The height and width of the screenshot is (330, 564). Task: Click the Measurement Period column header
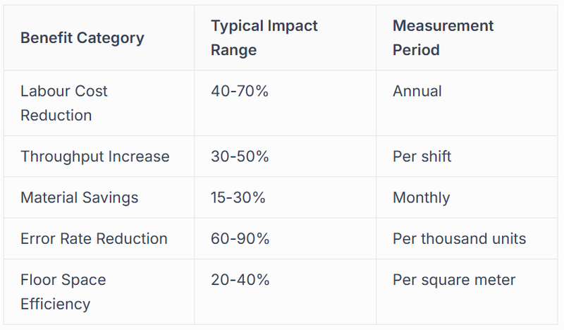tap(443, 38)
